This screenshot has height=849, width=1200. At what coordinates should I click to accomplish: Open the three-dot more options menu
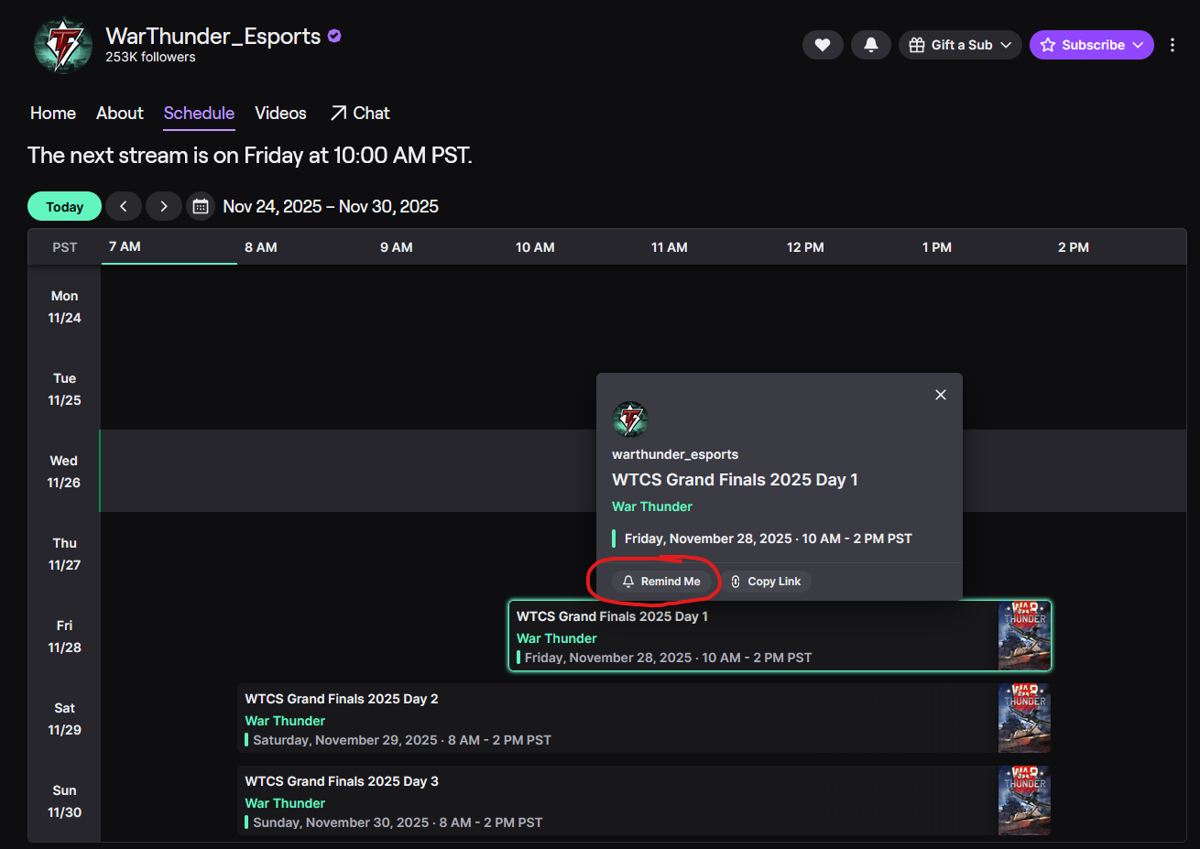(x=1173, y=45)
